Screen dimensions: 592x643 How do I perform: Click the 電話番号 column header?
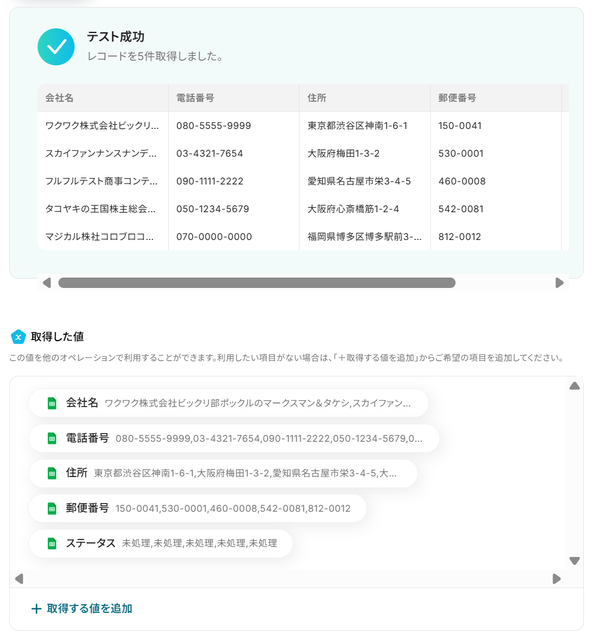234,98
